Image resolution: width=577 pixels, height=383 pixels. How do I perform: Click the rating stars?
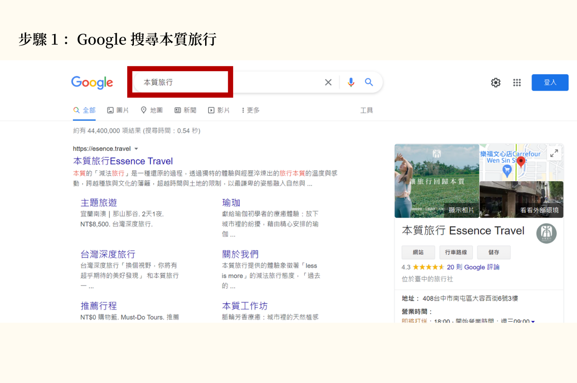428,267
